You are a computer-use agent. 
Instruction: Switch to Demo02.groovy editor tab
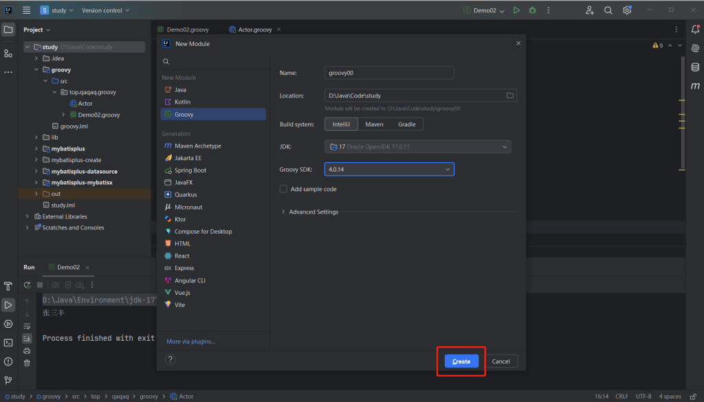(183, 30)
